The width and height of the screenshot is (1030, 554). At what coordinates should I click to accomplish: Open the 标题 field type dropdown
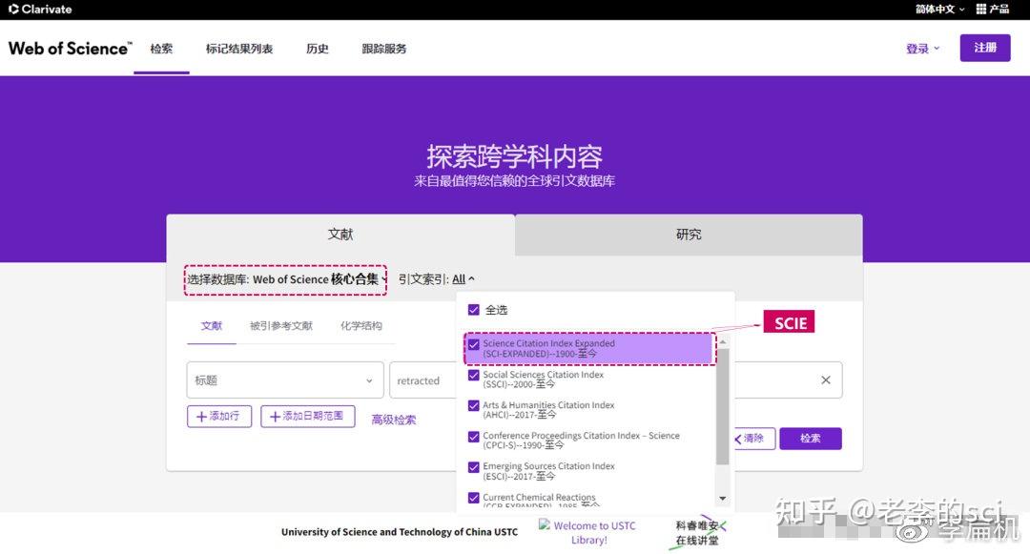284,380
